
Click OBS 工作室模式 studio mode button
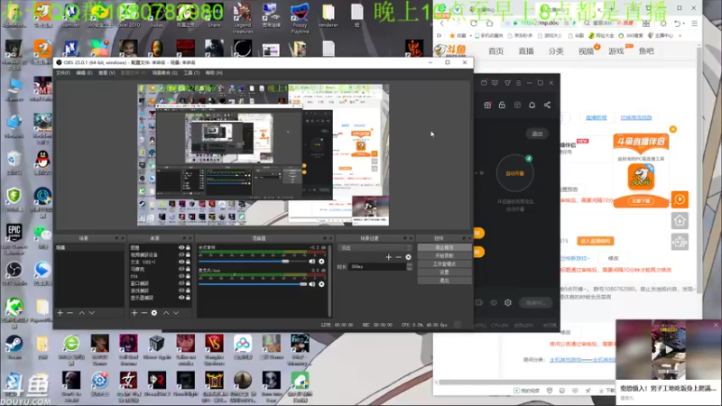[x=444, y=264]
